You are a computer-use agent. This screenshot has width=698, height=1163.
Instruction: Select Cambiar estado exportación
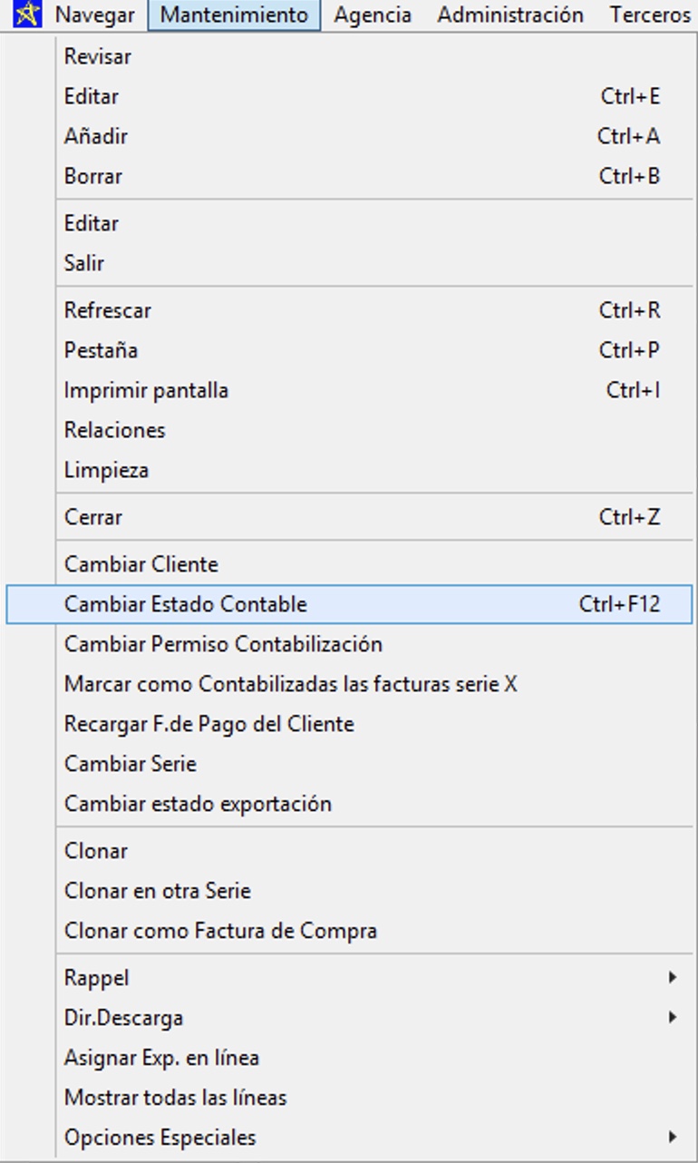[x=198, y=804]
